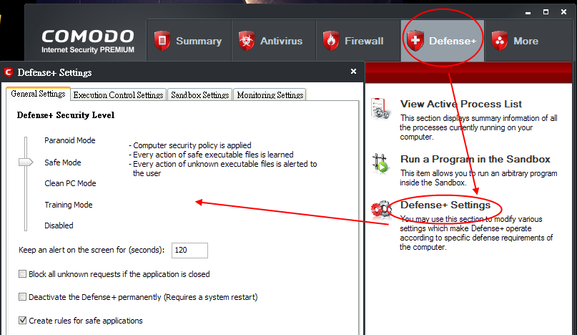Click the View Active Process List icon
The height and width of the screenshot is (335, 577).
coord(380,109)
